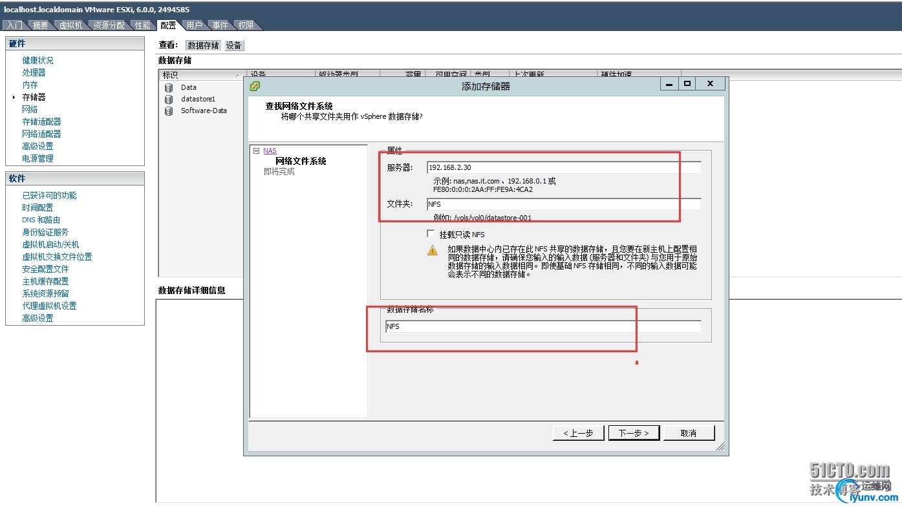Viewport: 902px width, 508px height.
Task: Open 网络 in the hardware list
Action: 30,109
